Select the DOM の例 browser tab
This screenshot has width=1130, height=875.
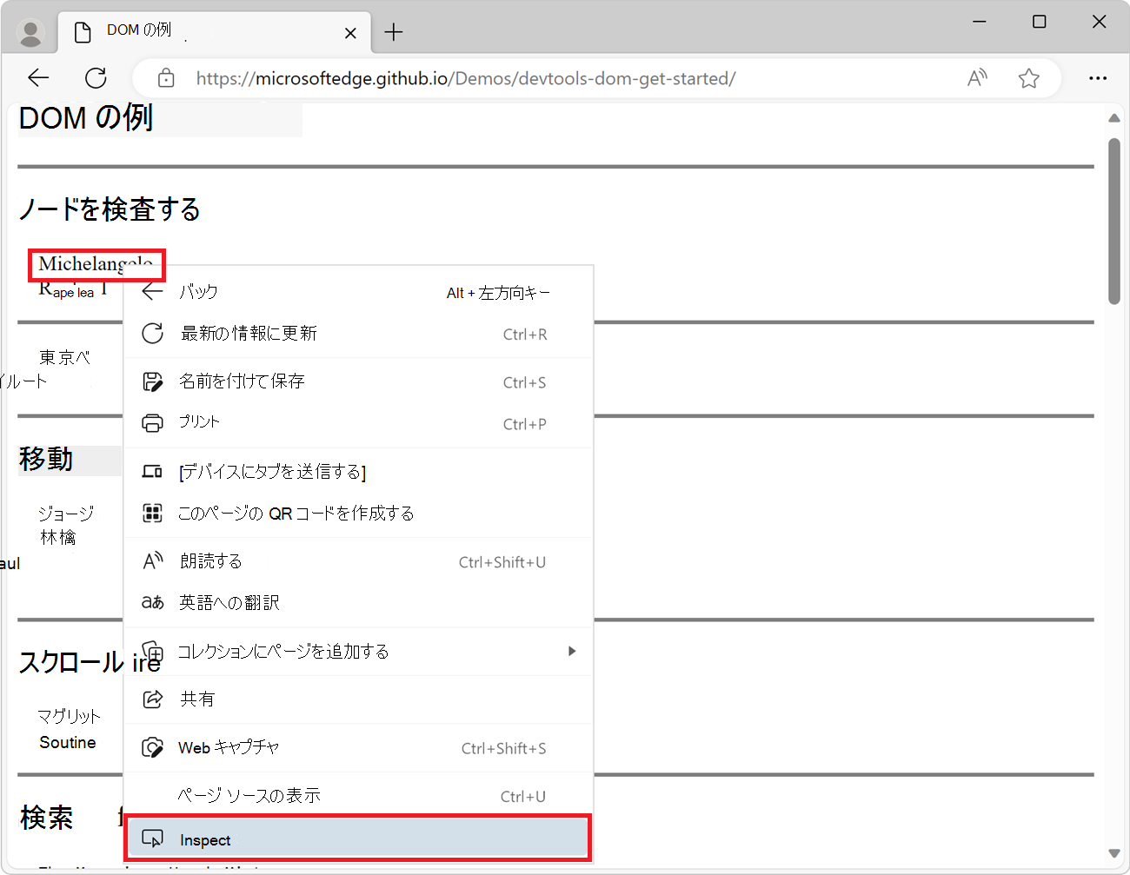215,32
